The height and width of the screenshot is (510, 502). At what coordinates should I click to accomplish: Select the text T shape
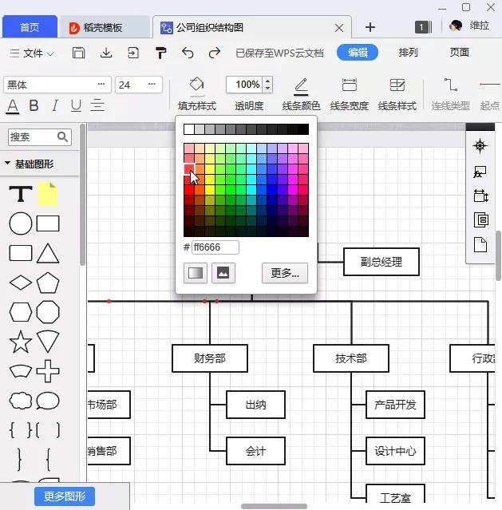point(21,194)
